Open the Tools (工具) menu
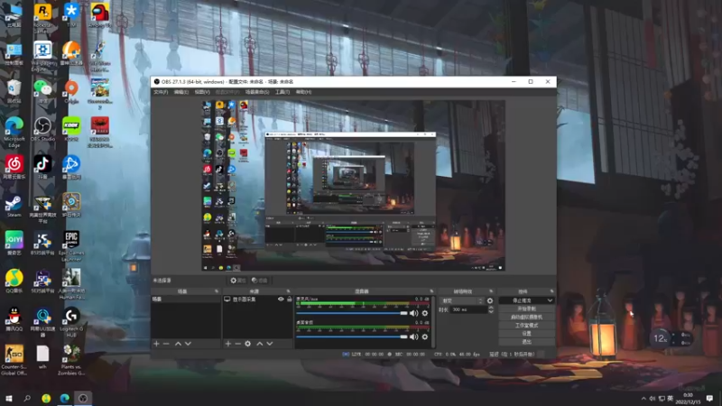722x406 pixels. click(x=282, y=92)
